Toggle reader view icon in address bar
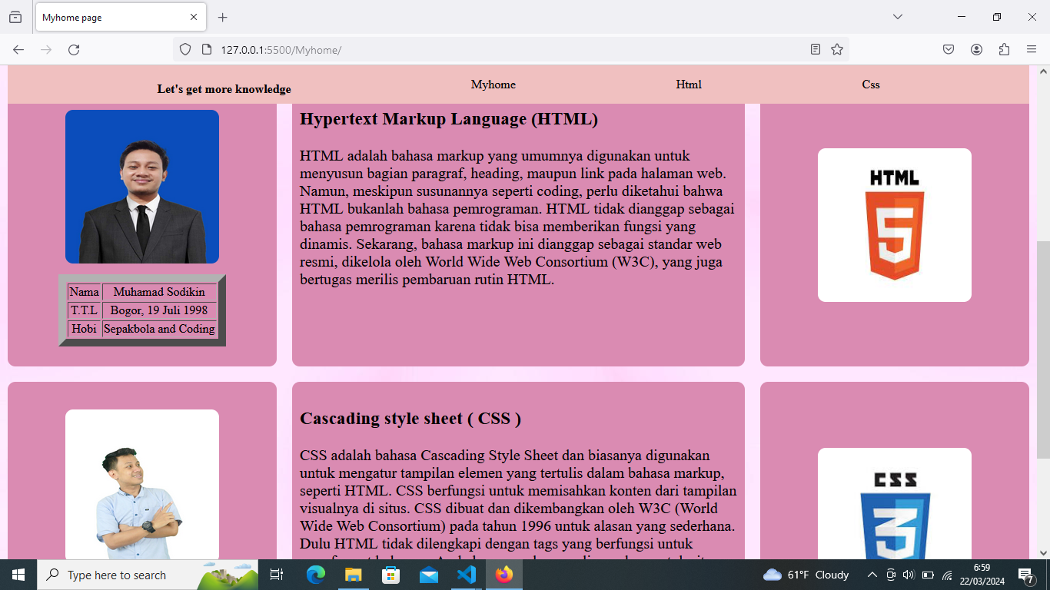Viewport: 1050px width, 590px height. 816,50
